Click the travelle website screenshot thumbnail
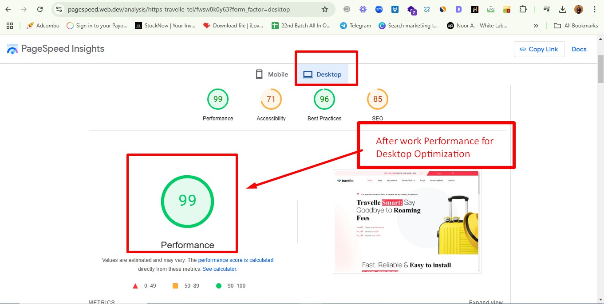 click(x=407, y=221)
